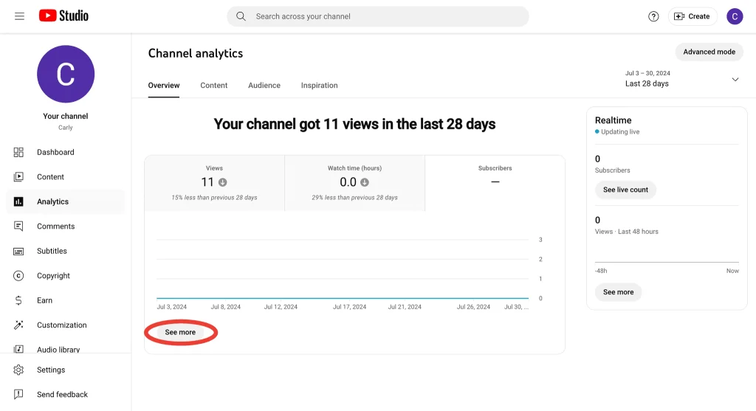Screen dimensions: 756x411
Task: Click the Customization wand icon
Action: pyautogui.click(x=18, y=325)
